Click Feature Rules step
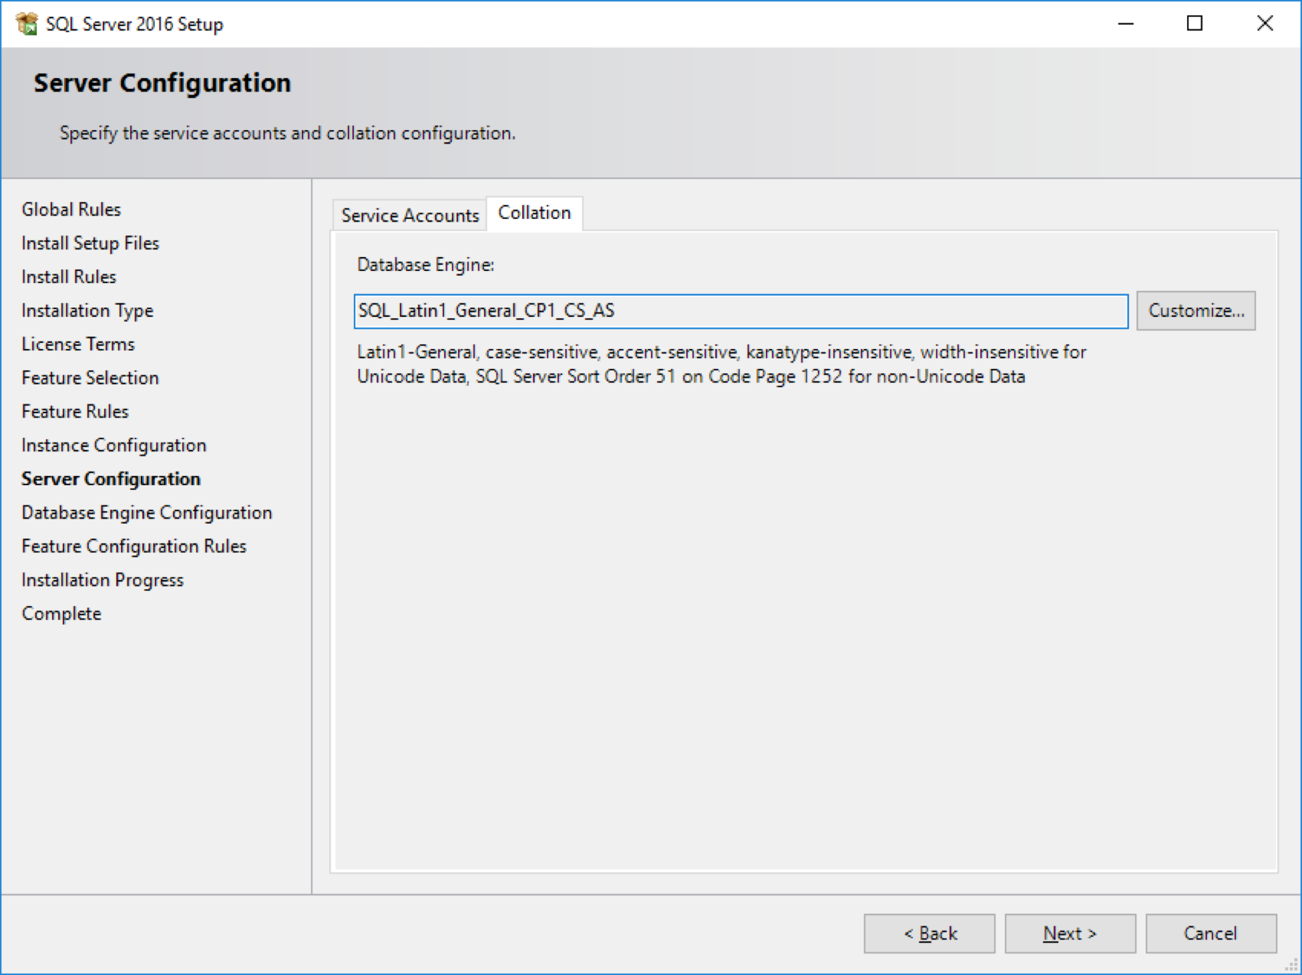Screen dimensions: 1302x975 (75, 412)
